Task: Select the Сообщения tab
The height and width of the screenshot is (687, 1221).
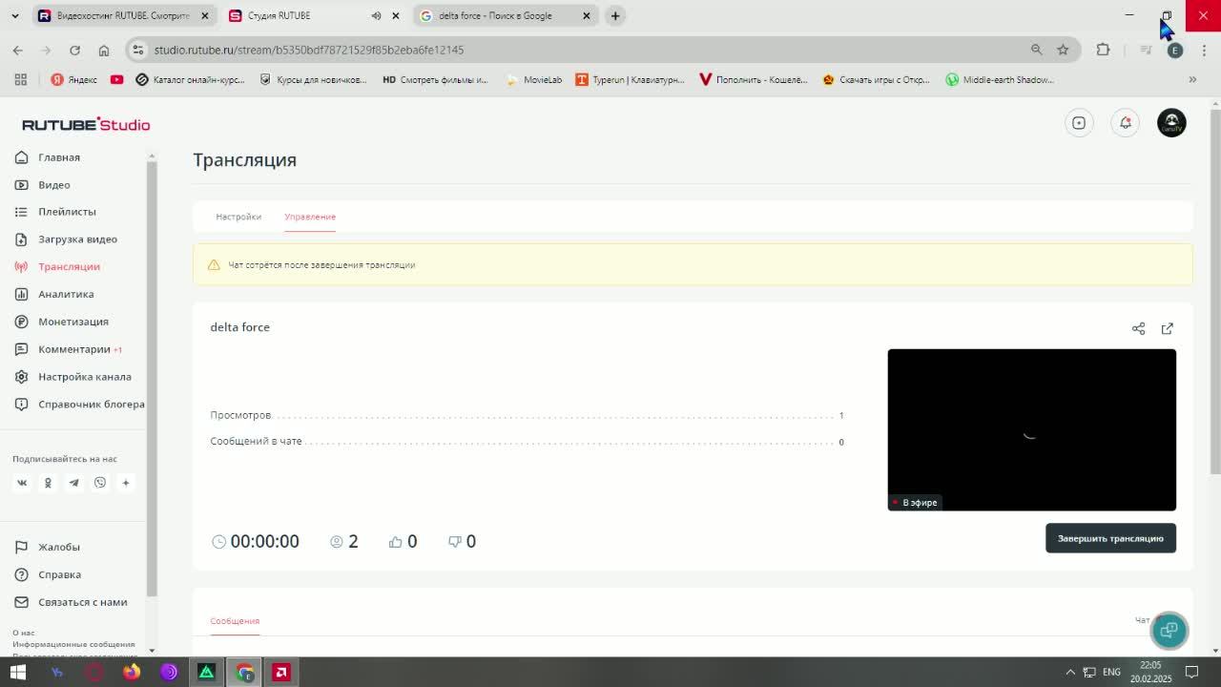Action: (x=235, y=621)
